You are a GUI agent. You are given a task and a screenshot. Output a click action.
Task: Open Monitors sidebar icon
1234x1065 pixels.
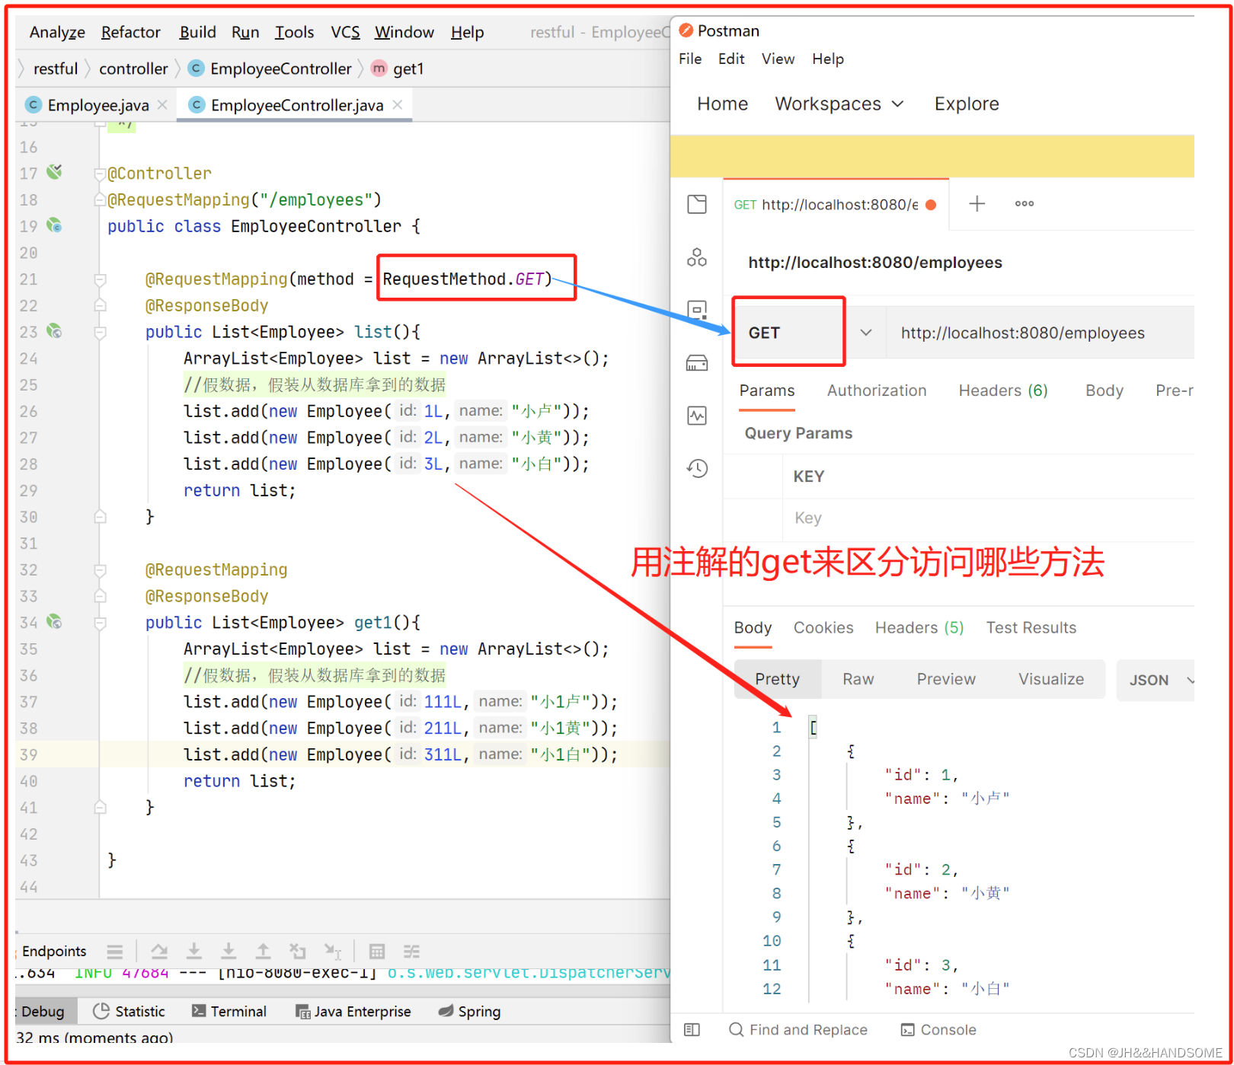pos(697,416)
